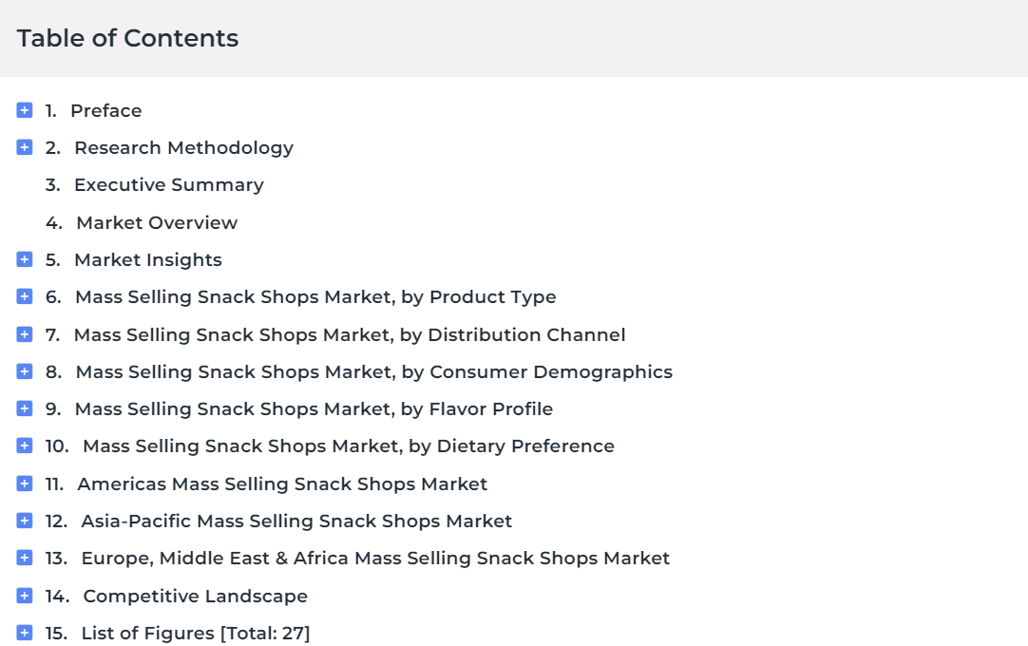
Task: Click plus icon next to Distribution Channel entry
Action: tap(25, 334)
